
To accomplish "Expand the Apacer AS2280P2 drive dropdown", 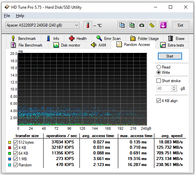I will click(42, 25).
